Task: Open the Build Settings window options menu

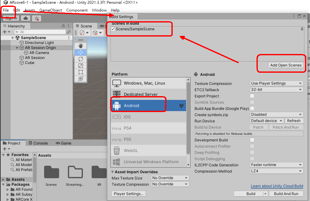Action: click(x=294, y=16)
